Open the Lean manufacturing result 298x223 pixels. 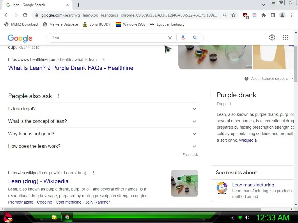[253, 185]
